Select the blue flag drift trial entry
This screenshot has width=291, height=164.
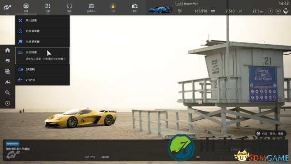click(42, 41)
